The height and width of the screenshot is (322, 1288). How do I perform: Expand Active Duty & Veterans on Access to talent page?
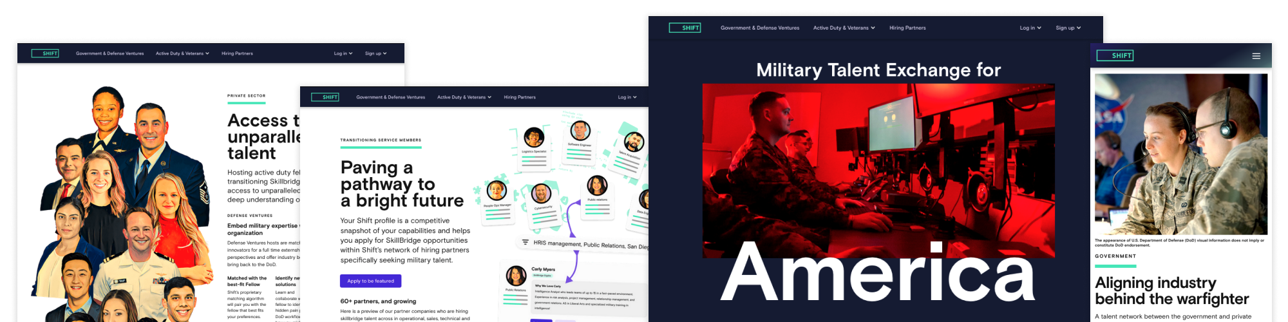click(x=182, y=53)
